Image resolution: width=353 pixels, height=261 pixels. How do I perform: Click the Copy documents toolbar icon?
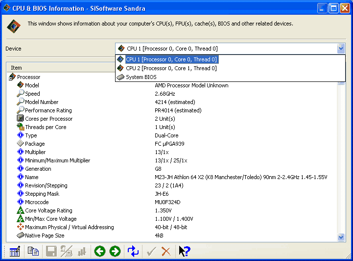coord(33,251)
